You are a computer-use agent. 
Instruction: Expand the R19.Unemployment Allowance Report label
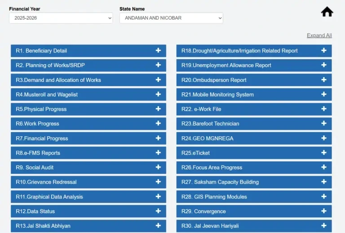coord(226,65)
